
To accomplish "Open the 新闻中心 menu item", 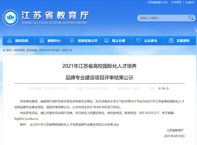I will 54,41.
